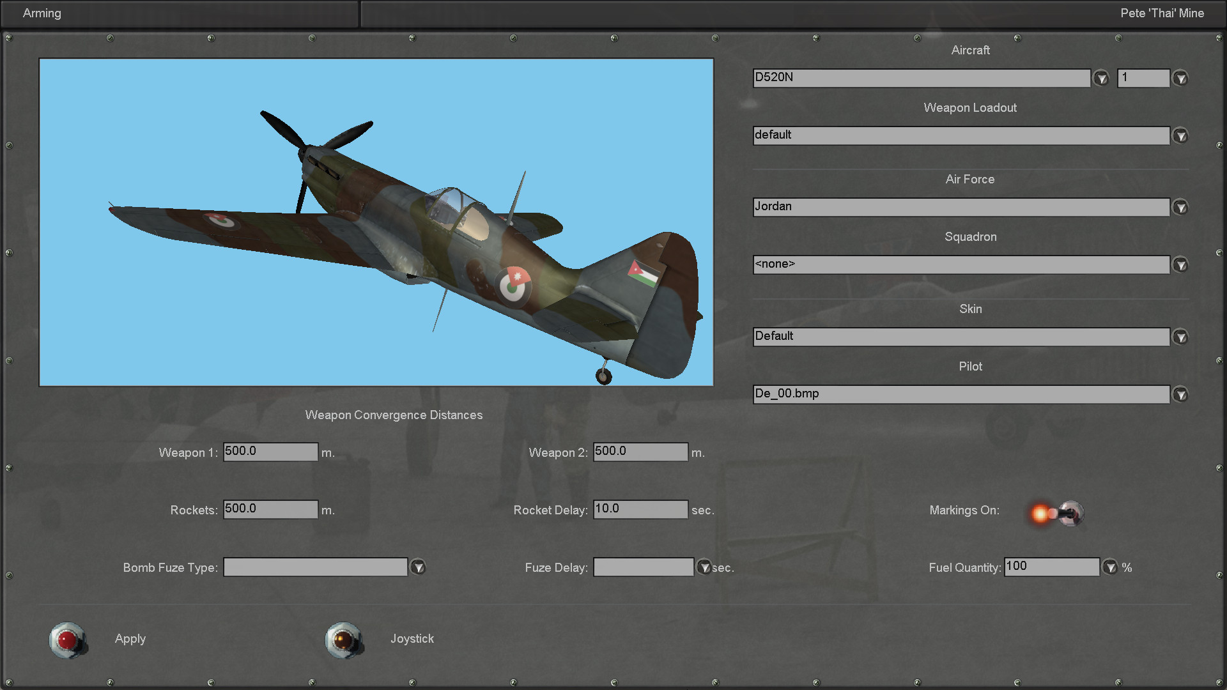Open Aircraft type dropdown arrow
The height and width of the screenshot is (690, 1227).
[x=1100, y=78]
